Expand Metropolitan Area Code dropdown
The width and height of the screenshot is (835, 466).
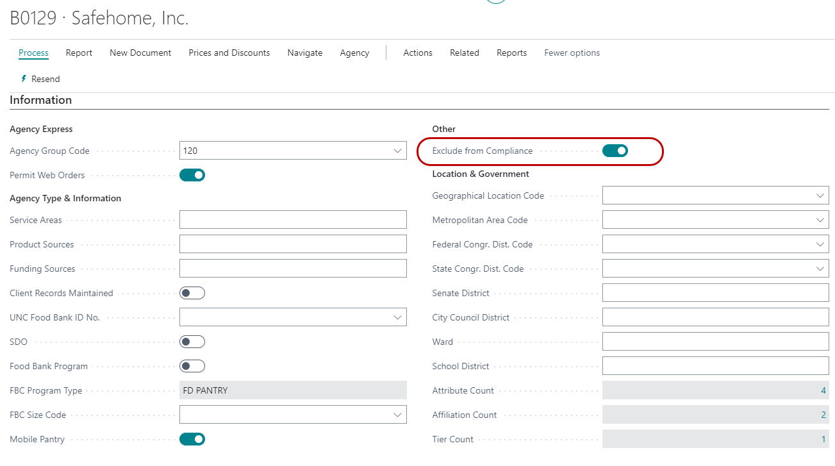pos(820,220)
